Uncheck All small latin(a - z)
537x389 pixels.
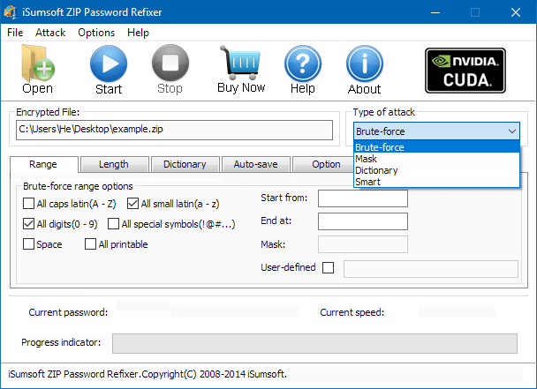coord(132,203)
